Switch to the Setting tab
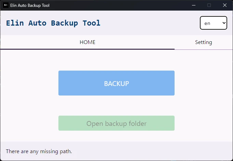233x161 pixels. 203,42
